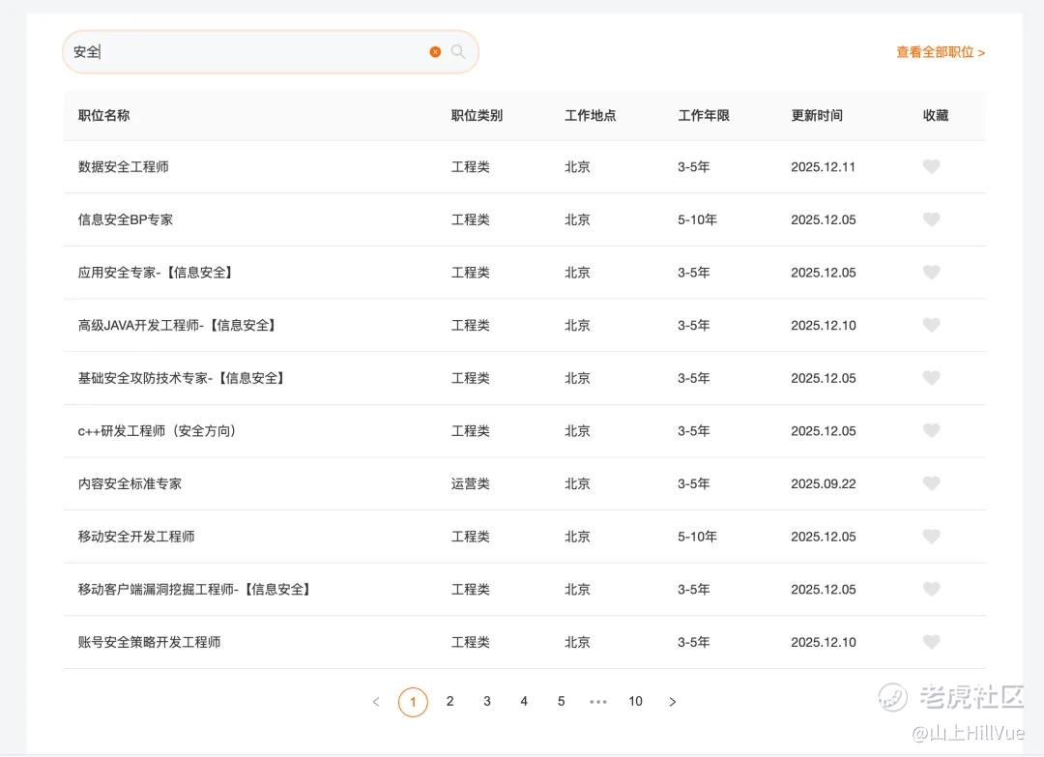Click the magnifier search icon
This screenshot has height=757, width=1044.
click(x=458, y=51)
